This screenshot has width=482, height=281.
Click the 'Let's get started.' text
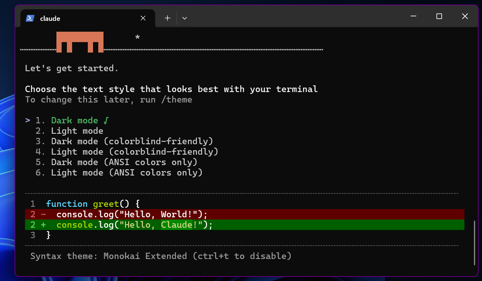72,68
